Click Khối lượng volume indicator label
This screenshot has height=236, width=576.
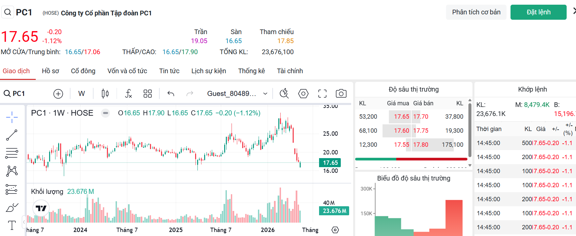[x=47, y=192]
